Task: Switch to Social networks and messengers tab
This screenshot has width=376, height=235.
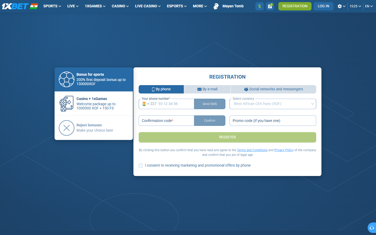Action: coord(273,89)
